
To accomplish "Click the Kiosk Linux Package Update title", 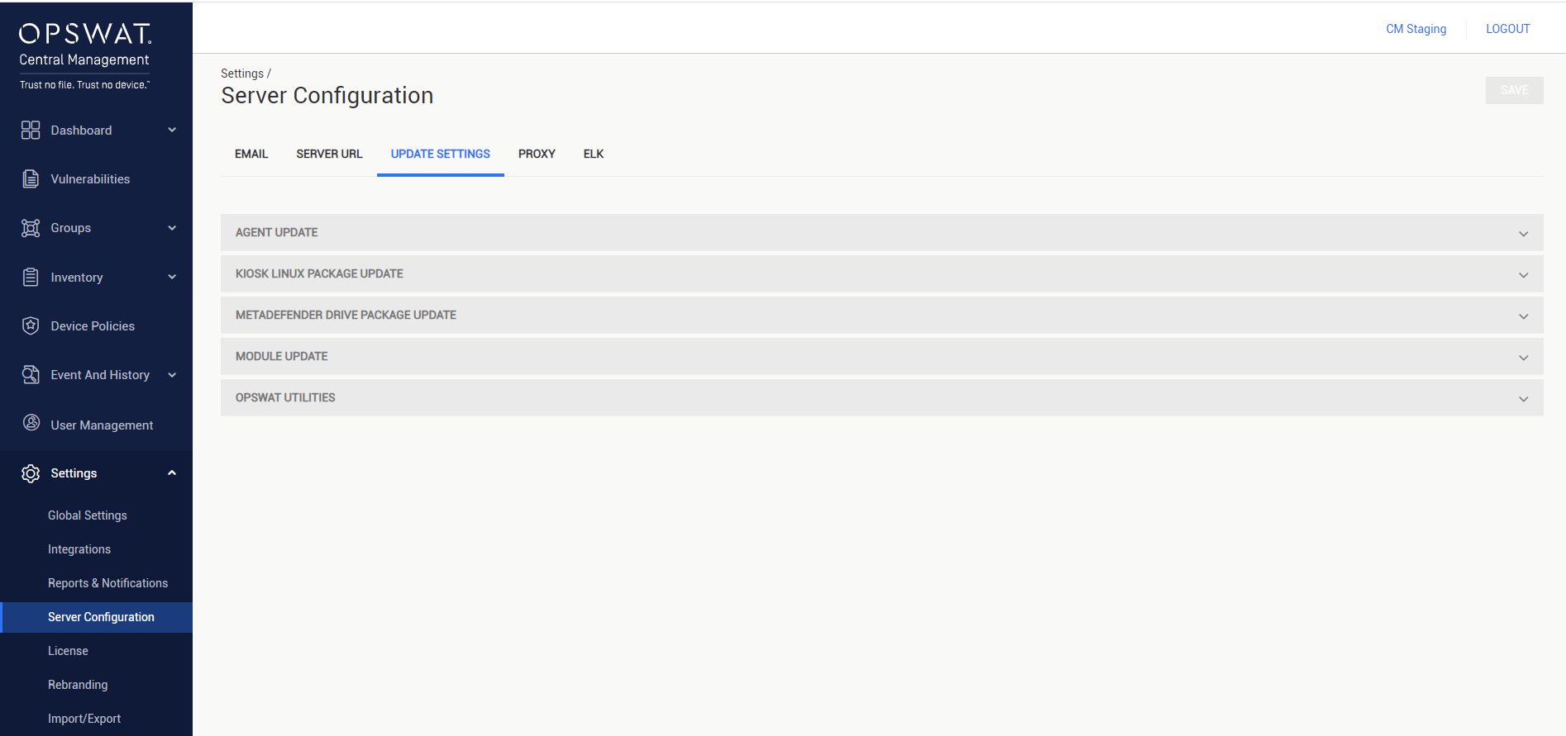I will [319, 273].
